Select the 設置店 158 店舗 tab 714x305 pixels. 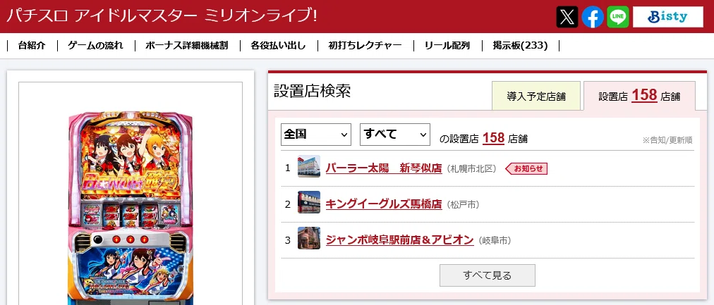(639, 96)
